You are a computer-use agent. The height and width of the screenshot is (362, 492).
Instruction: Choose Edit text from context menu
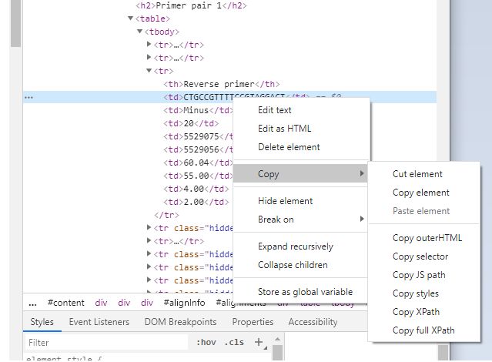275,110
